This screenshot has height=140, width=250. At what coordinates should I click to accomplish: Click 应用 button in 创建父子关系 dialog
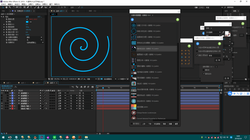click(218, 60)
